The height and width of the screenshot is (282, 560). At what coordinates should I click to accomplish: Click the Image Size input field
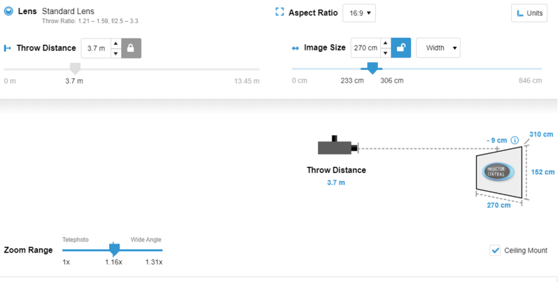point(365,48)
